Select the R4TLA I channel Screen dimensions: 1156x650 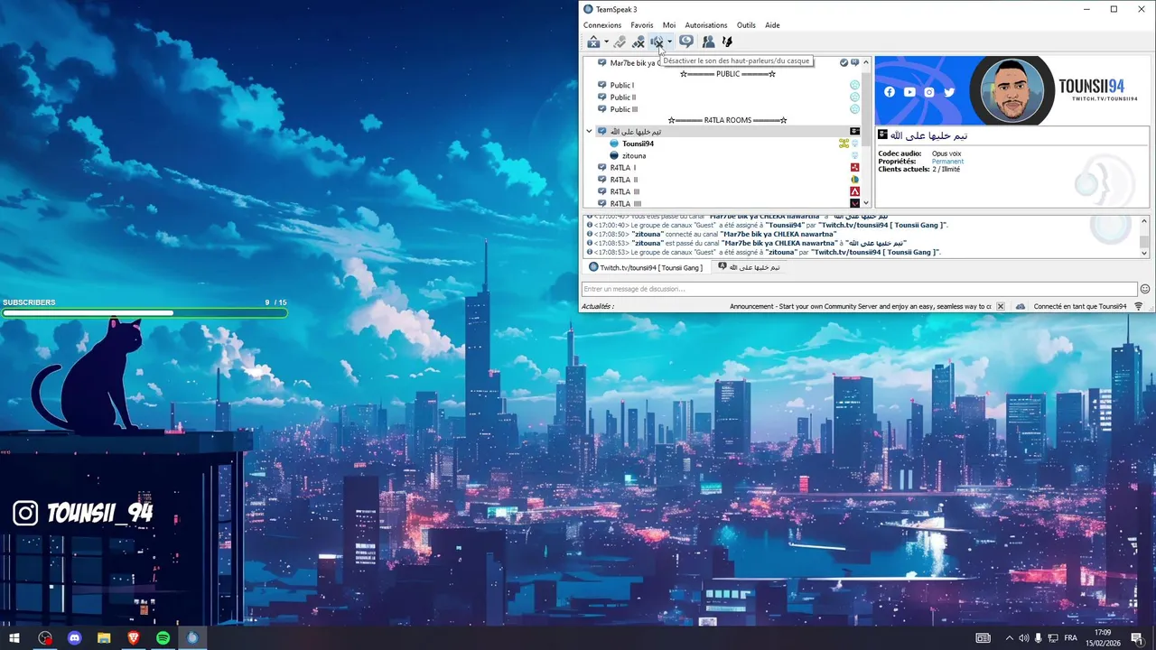click(622, 168)
